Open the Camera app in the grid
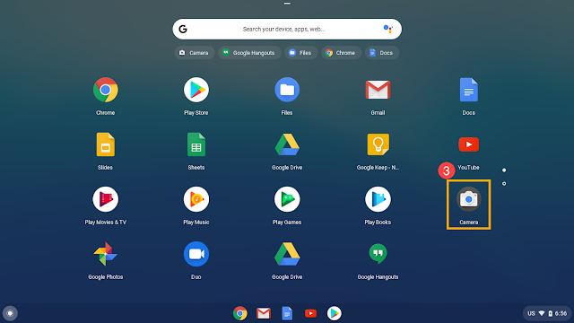The image size is (574, 323). click(x=468, y=199)
